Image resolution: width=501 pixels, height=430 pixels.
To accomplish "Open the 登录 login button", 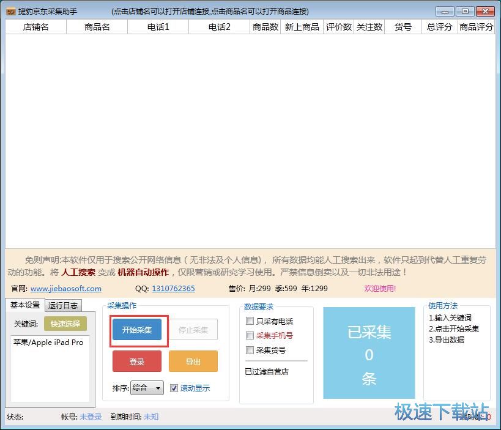I will (137, 361).
